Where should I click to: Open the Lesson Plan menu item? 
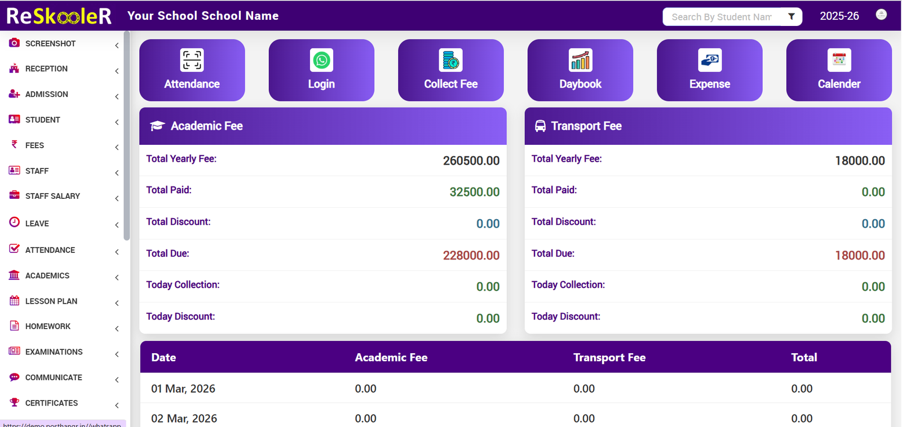51,301
